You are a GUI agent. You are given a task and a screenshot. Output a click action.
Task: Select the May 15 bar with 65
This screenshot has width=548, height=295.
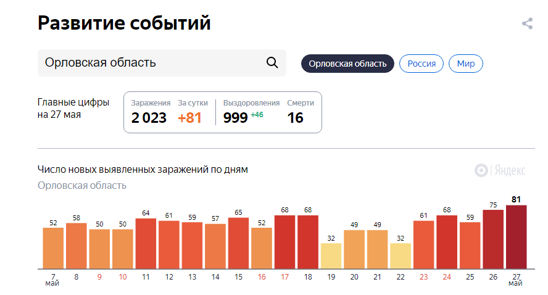click(x=238, y=243)
